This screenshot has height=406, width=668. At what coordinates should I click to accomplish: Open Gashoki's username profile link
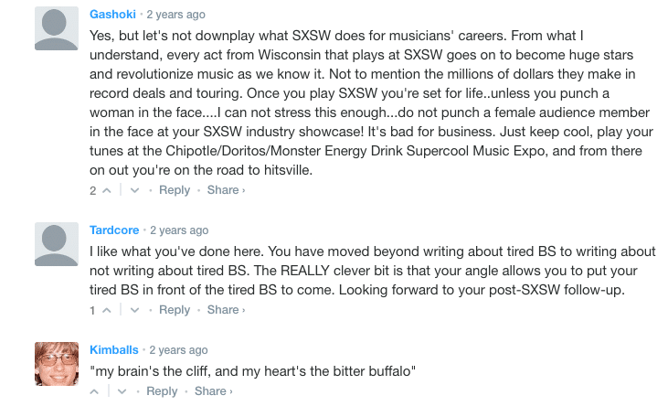(x=113, y=15)
